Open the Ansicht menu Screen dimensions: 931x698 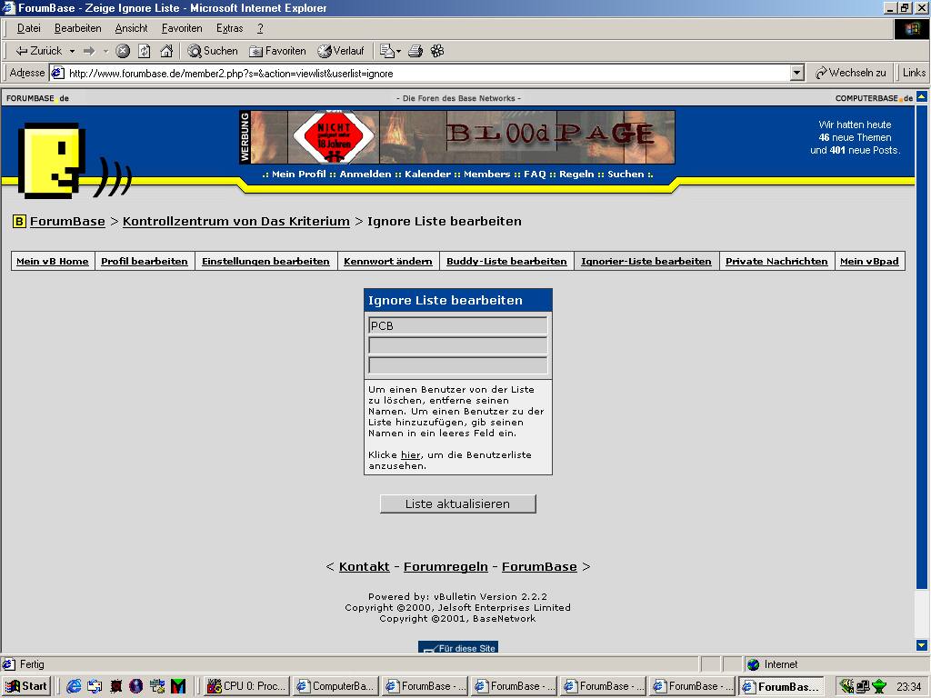coord(131,28)
